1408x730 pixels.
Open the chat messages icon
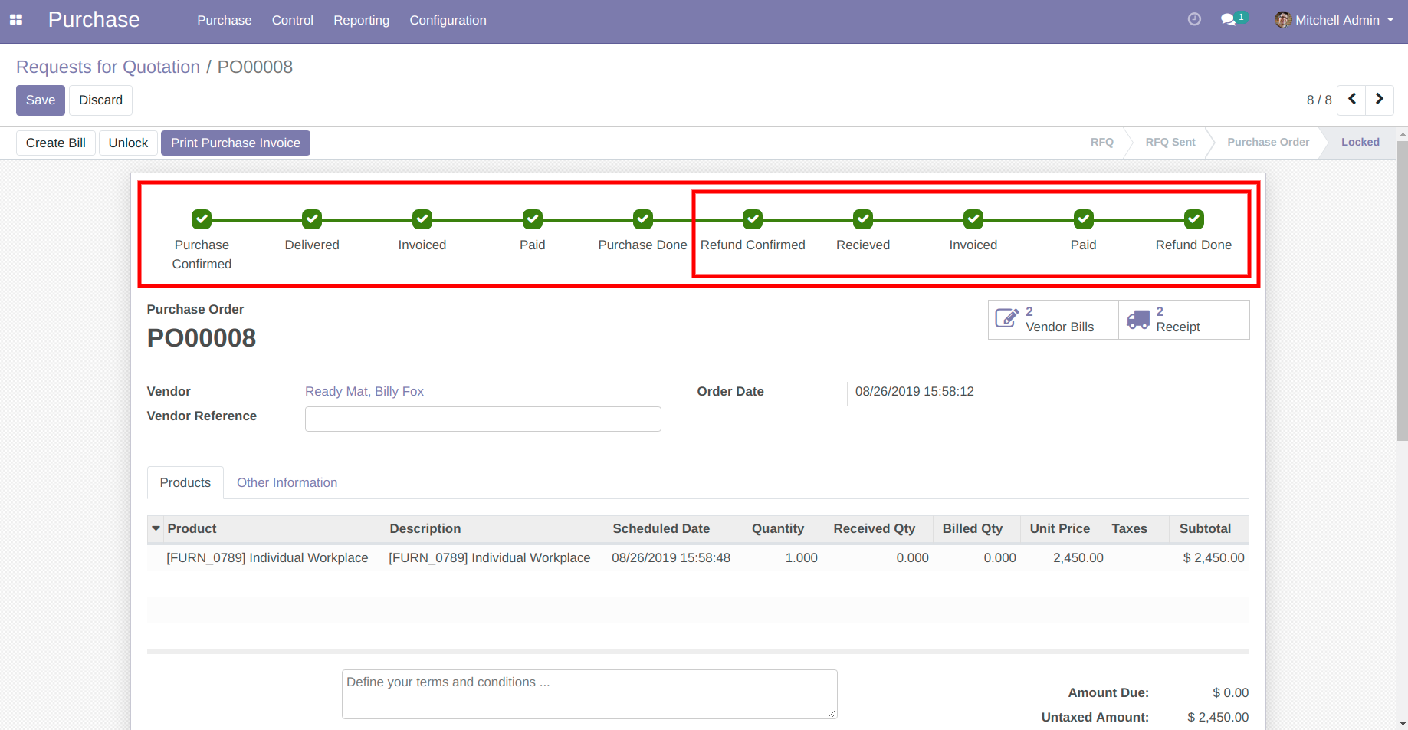(x=1229, y=20)
